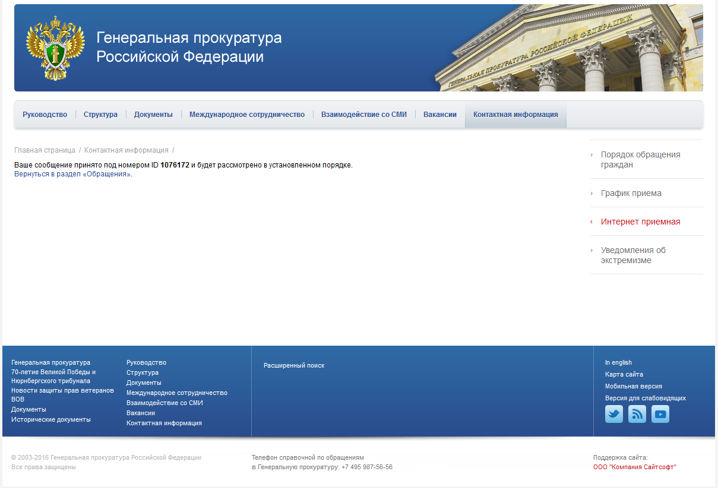Screen dimensions: 718x490
Task: Switch to In english version
Action: point(618,362)
